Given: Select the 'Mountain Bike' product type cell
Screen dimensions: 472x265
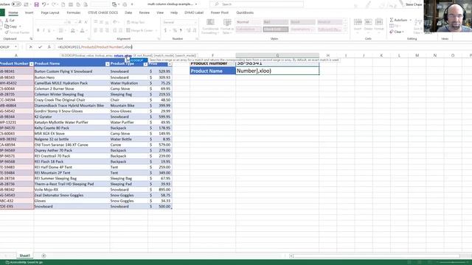Looking at the screenshot, I should (129, 105).
